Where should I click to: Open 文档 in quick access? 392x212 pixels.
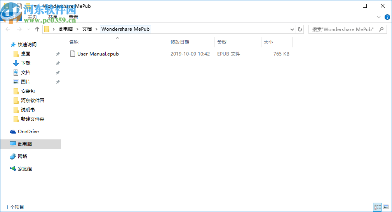click(x=26, y=73)
